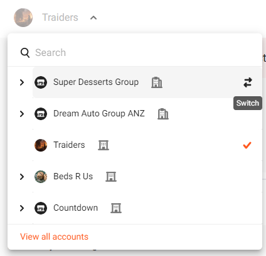Click the storefront icon next to Beds R Us
The image size is (266, 256).
(x=111, y=177)
